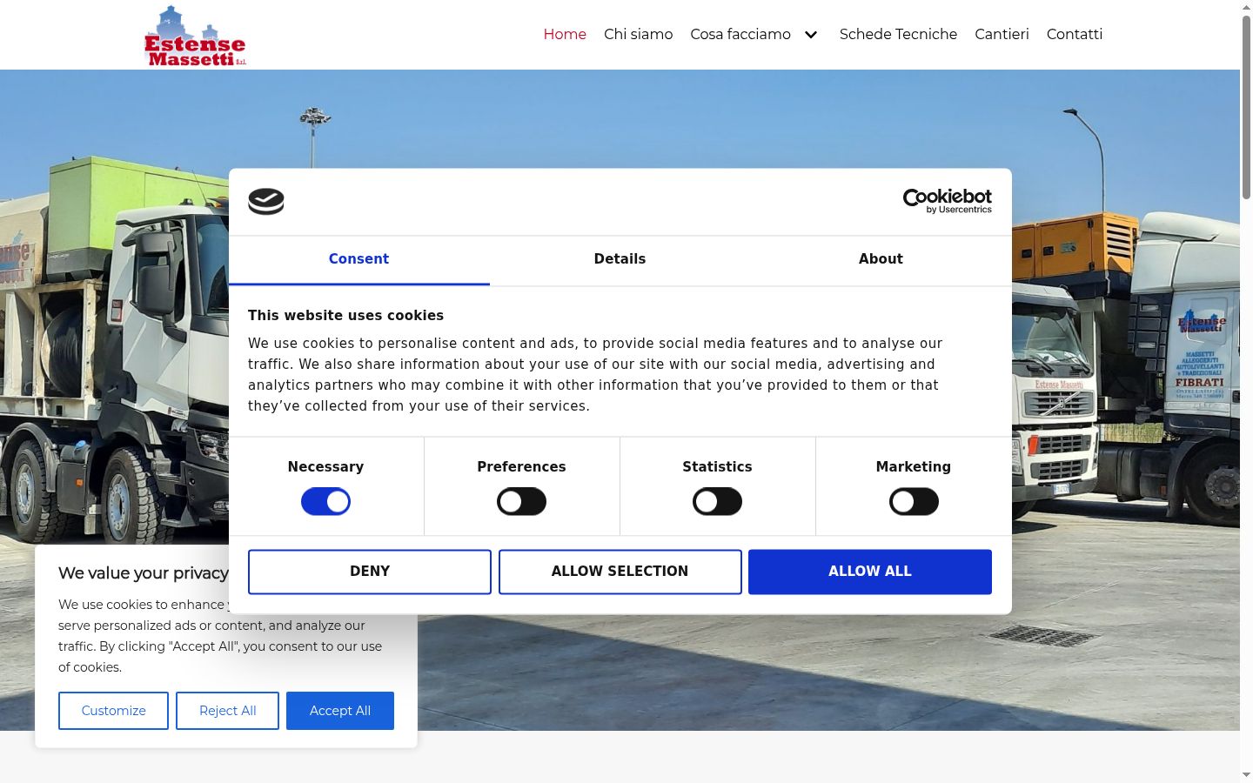Open Cosa facciamo menu item
The width and height of the screenshot is (1253, 783).
[740, 34]
